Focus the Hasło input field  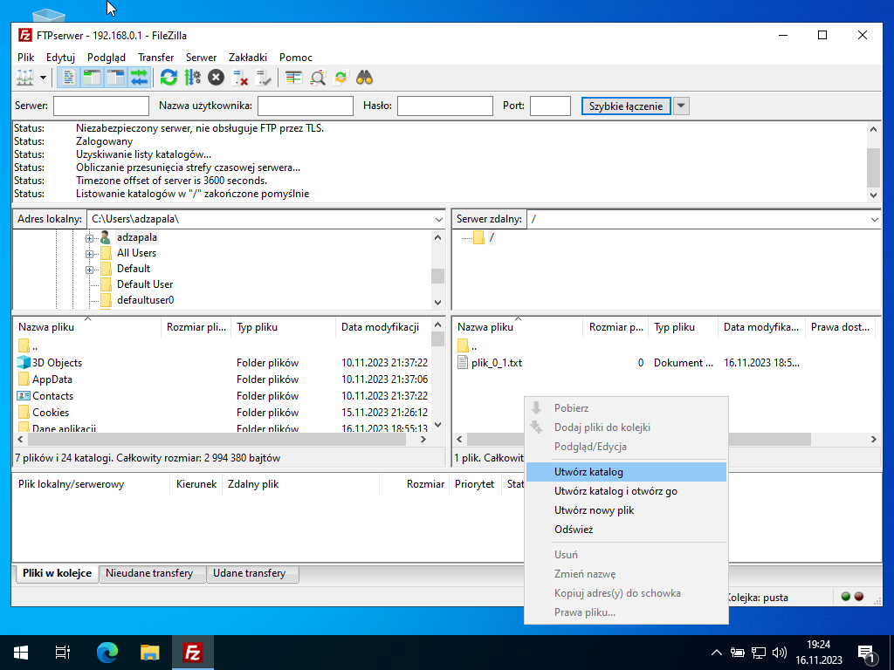coord(445,106)
